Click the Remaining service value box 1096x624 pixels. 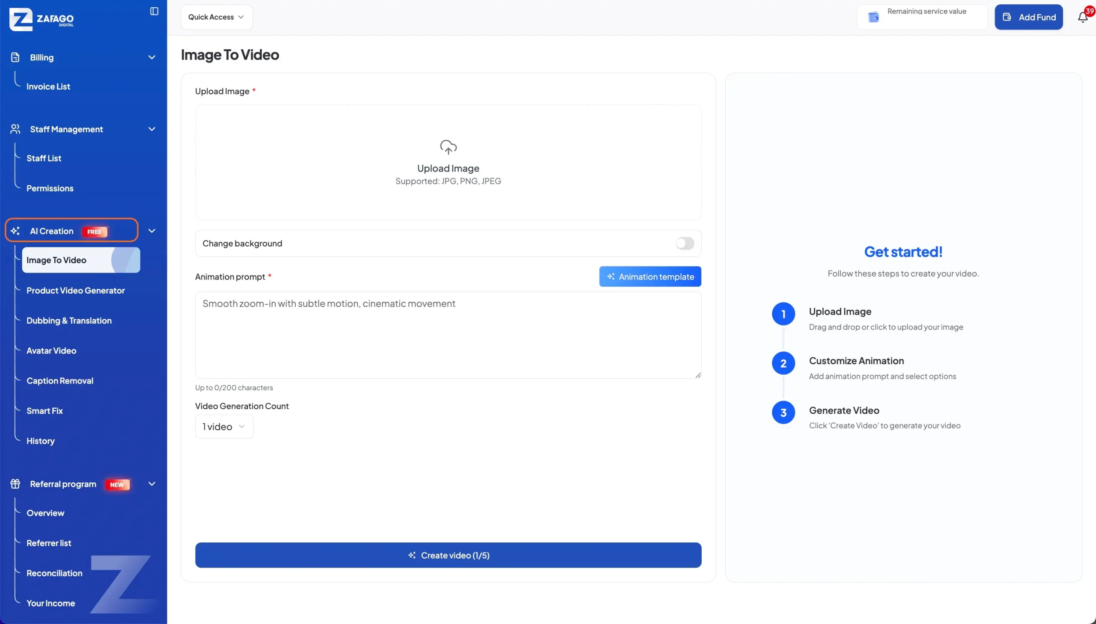[x=923, y=17]
